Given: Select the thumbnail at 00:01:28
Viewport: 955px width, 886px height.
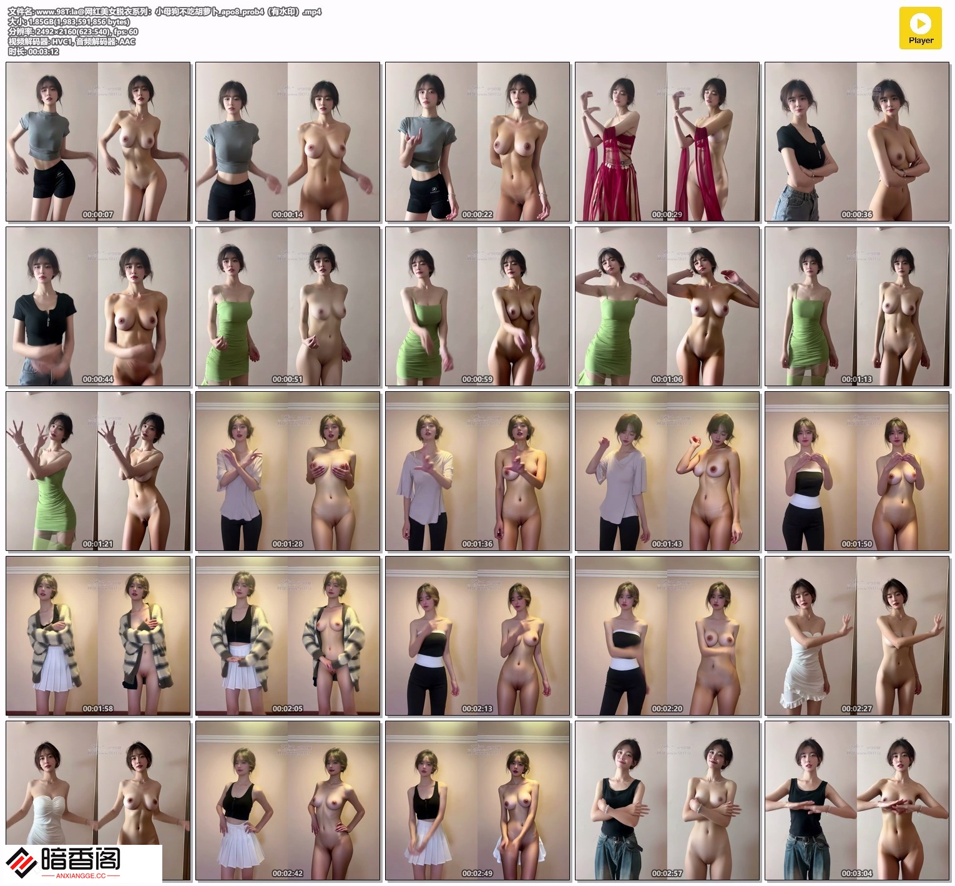Looking at the screenshot, I should point(288,471).
